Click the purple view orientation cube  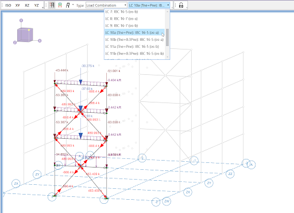point(25,35)
